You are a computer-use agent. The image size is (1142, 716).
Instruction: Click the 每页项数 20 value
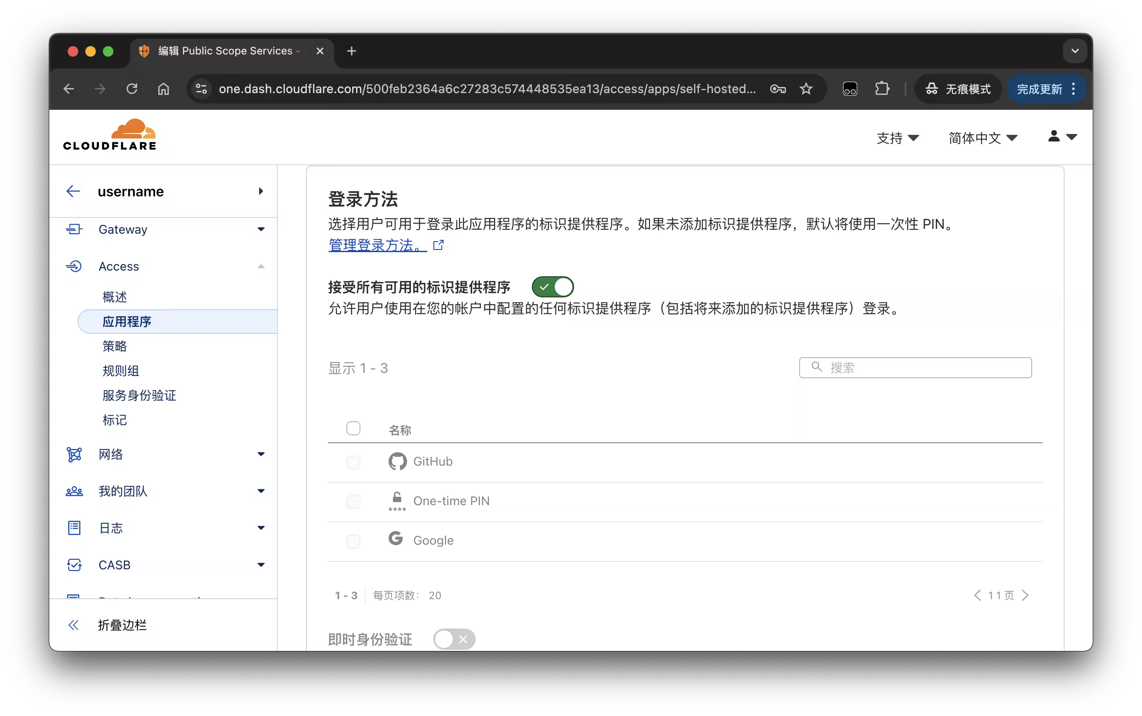coord(435,595)
